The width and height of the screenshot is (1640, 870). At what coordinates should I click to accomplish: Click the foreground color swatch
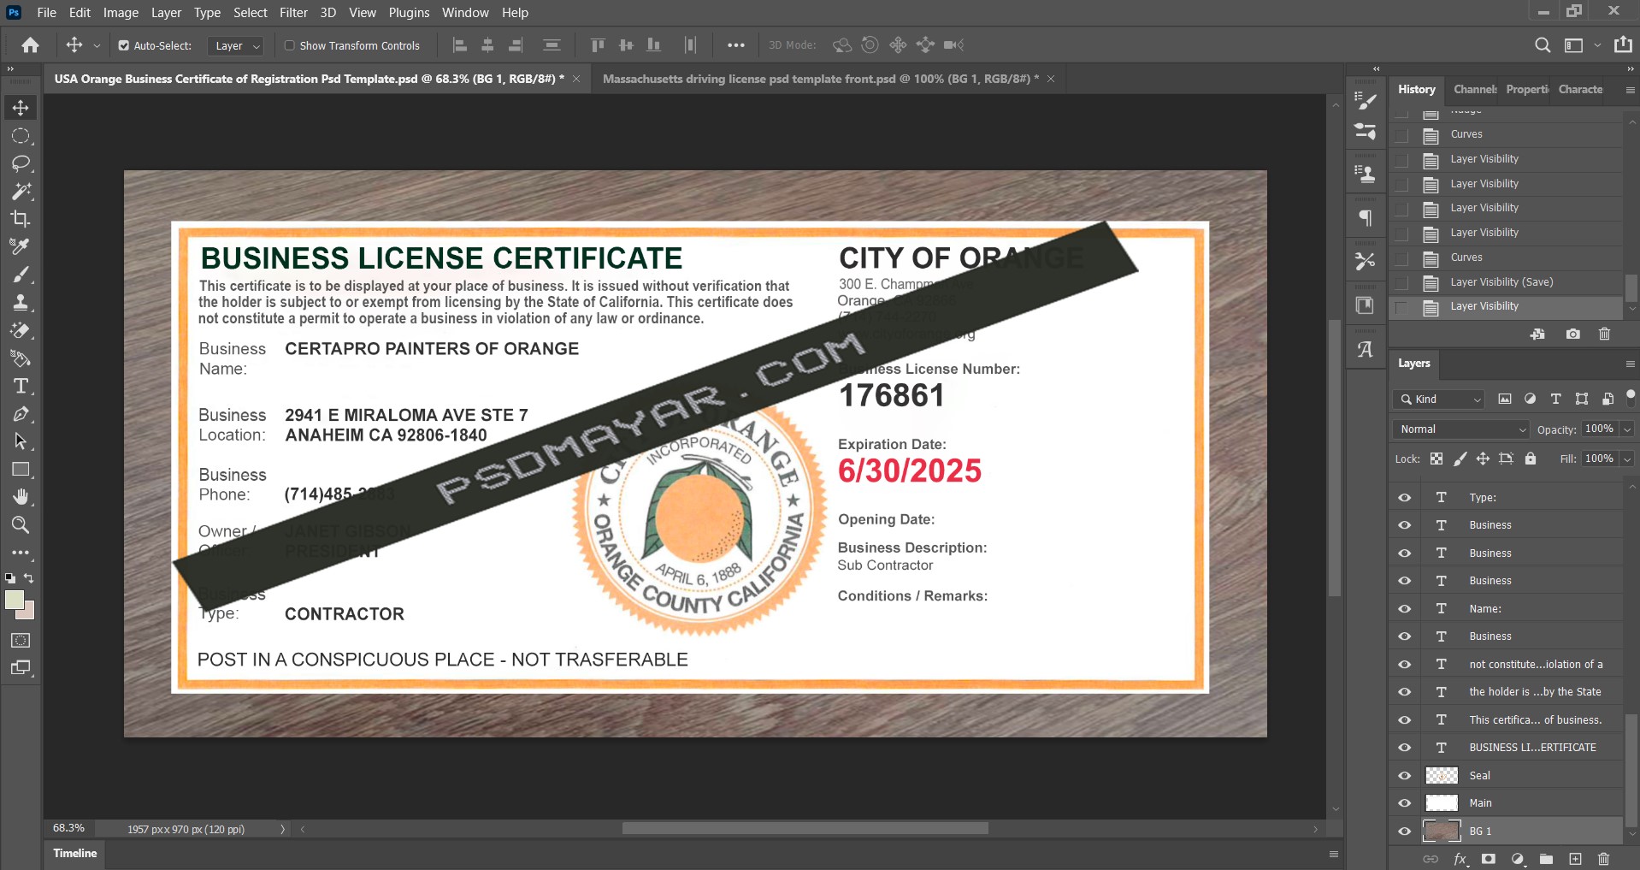[14, 600]
